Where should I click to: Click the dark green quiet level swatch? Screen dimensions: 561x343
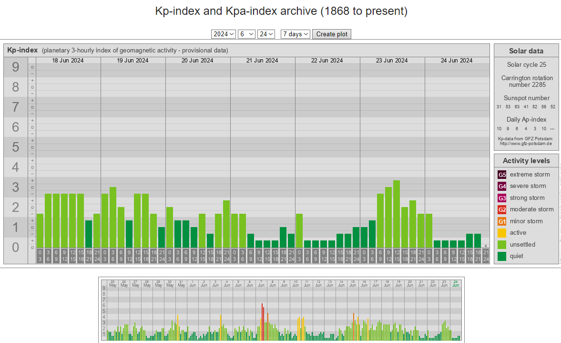(502, 256)
